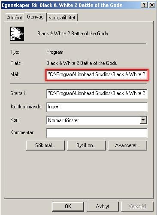Click the Kortkommando field showing Ingen

click(x=97, y=107)
